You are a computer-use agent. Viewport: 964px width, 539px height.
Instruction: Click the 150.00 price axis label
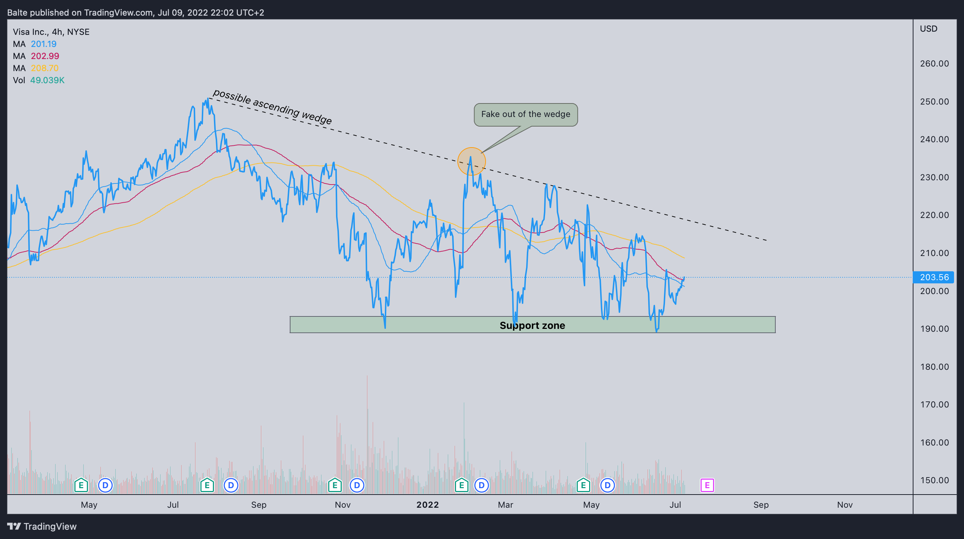(934, 480)
